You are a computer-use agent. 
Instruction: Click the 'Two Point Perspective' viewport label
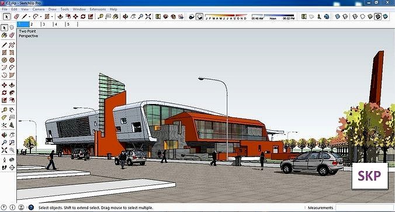click(x=28, y=33)
